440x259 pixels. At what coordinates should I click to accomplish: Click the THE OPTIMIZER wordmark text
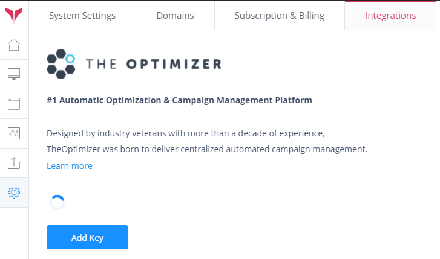(154, 63)
